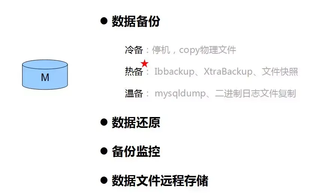The height and width of the screenshot is (195, 328).
Task: Click the text 停机，copy物理文件
Action: click(x=194, y=50)
